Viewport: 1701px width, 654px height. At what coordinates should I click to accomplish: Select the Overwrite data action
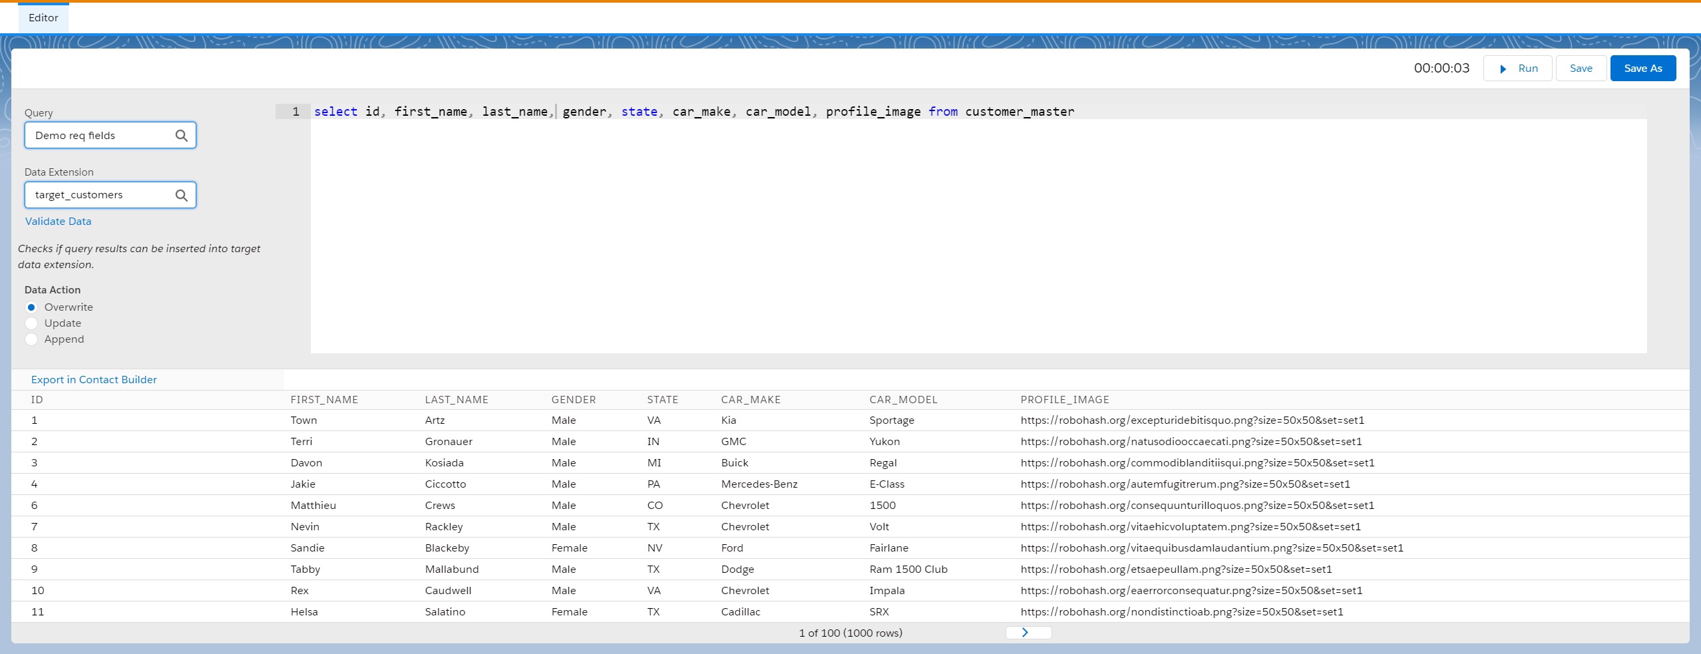tap(31, 307)
